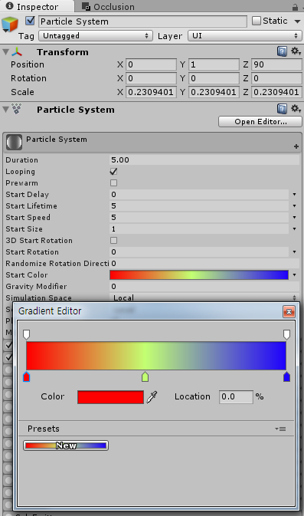Open Start Lifetime mode dropdown arrow
Screen dimensions: 304x516
[295, 206]
